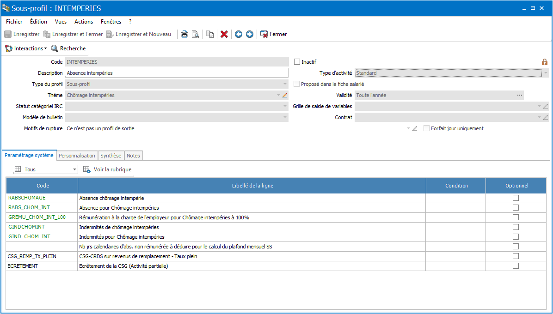Switch to the Notes tab
This screenshot has height=314, width=553.
click(133, 156)
